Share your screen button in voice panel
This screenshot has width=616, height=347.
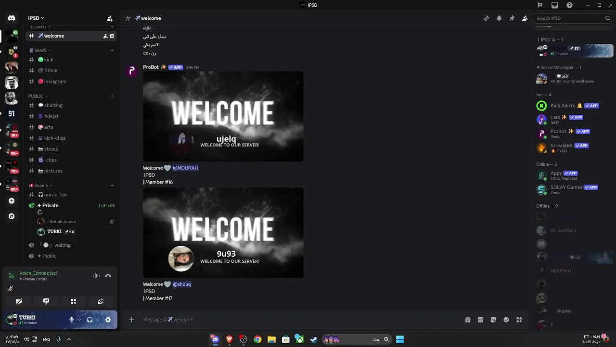(x=46, y=301)
